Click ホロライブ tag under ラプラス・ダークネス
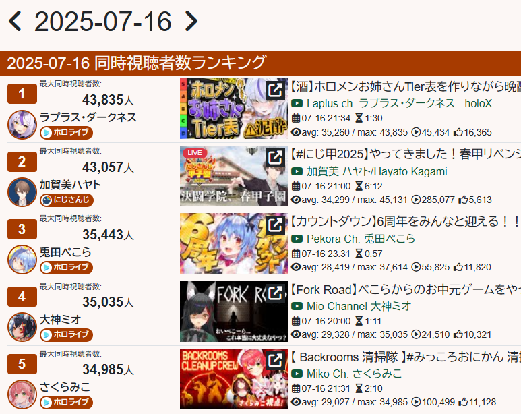Screen dimensions: 521x414 (67, 132)
